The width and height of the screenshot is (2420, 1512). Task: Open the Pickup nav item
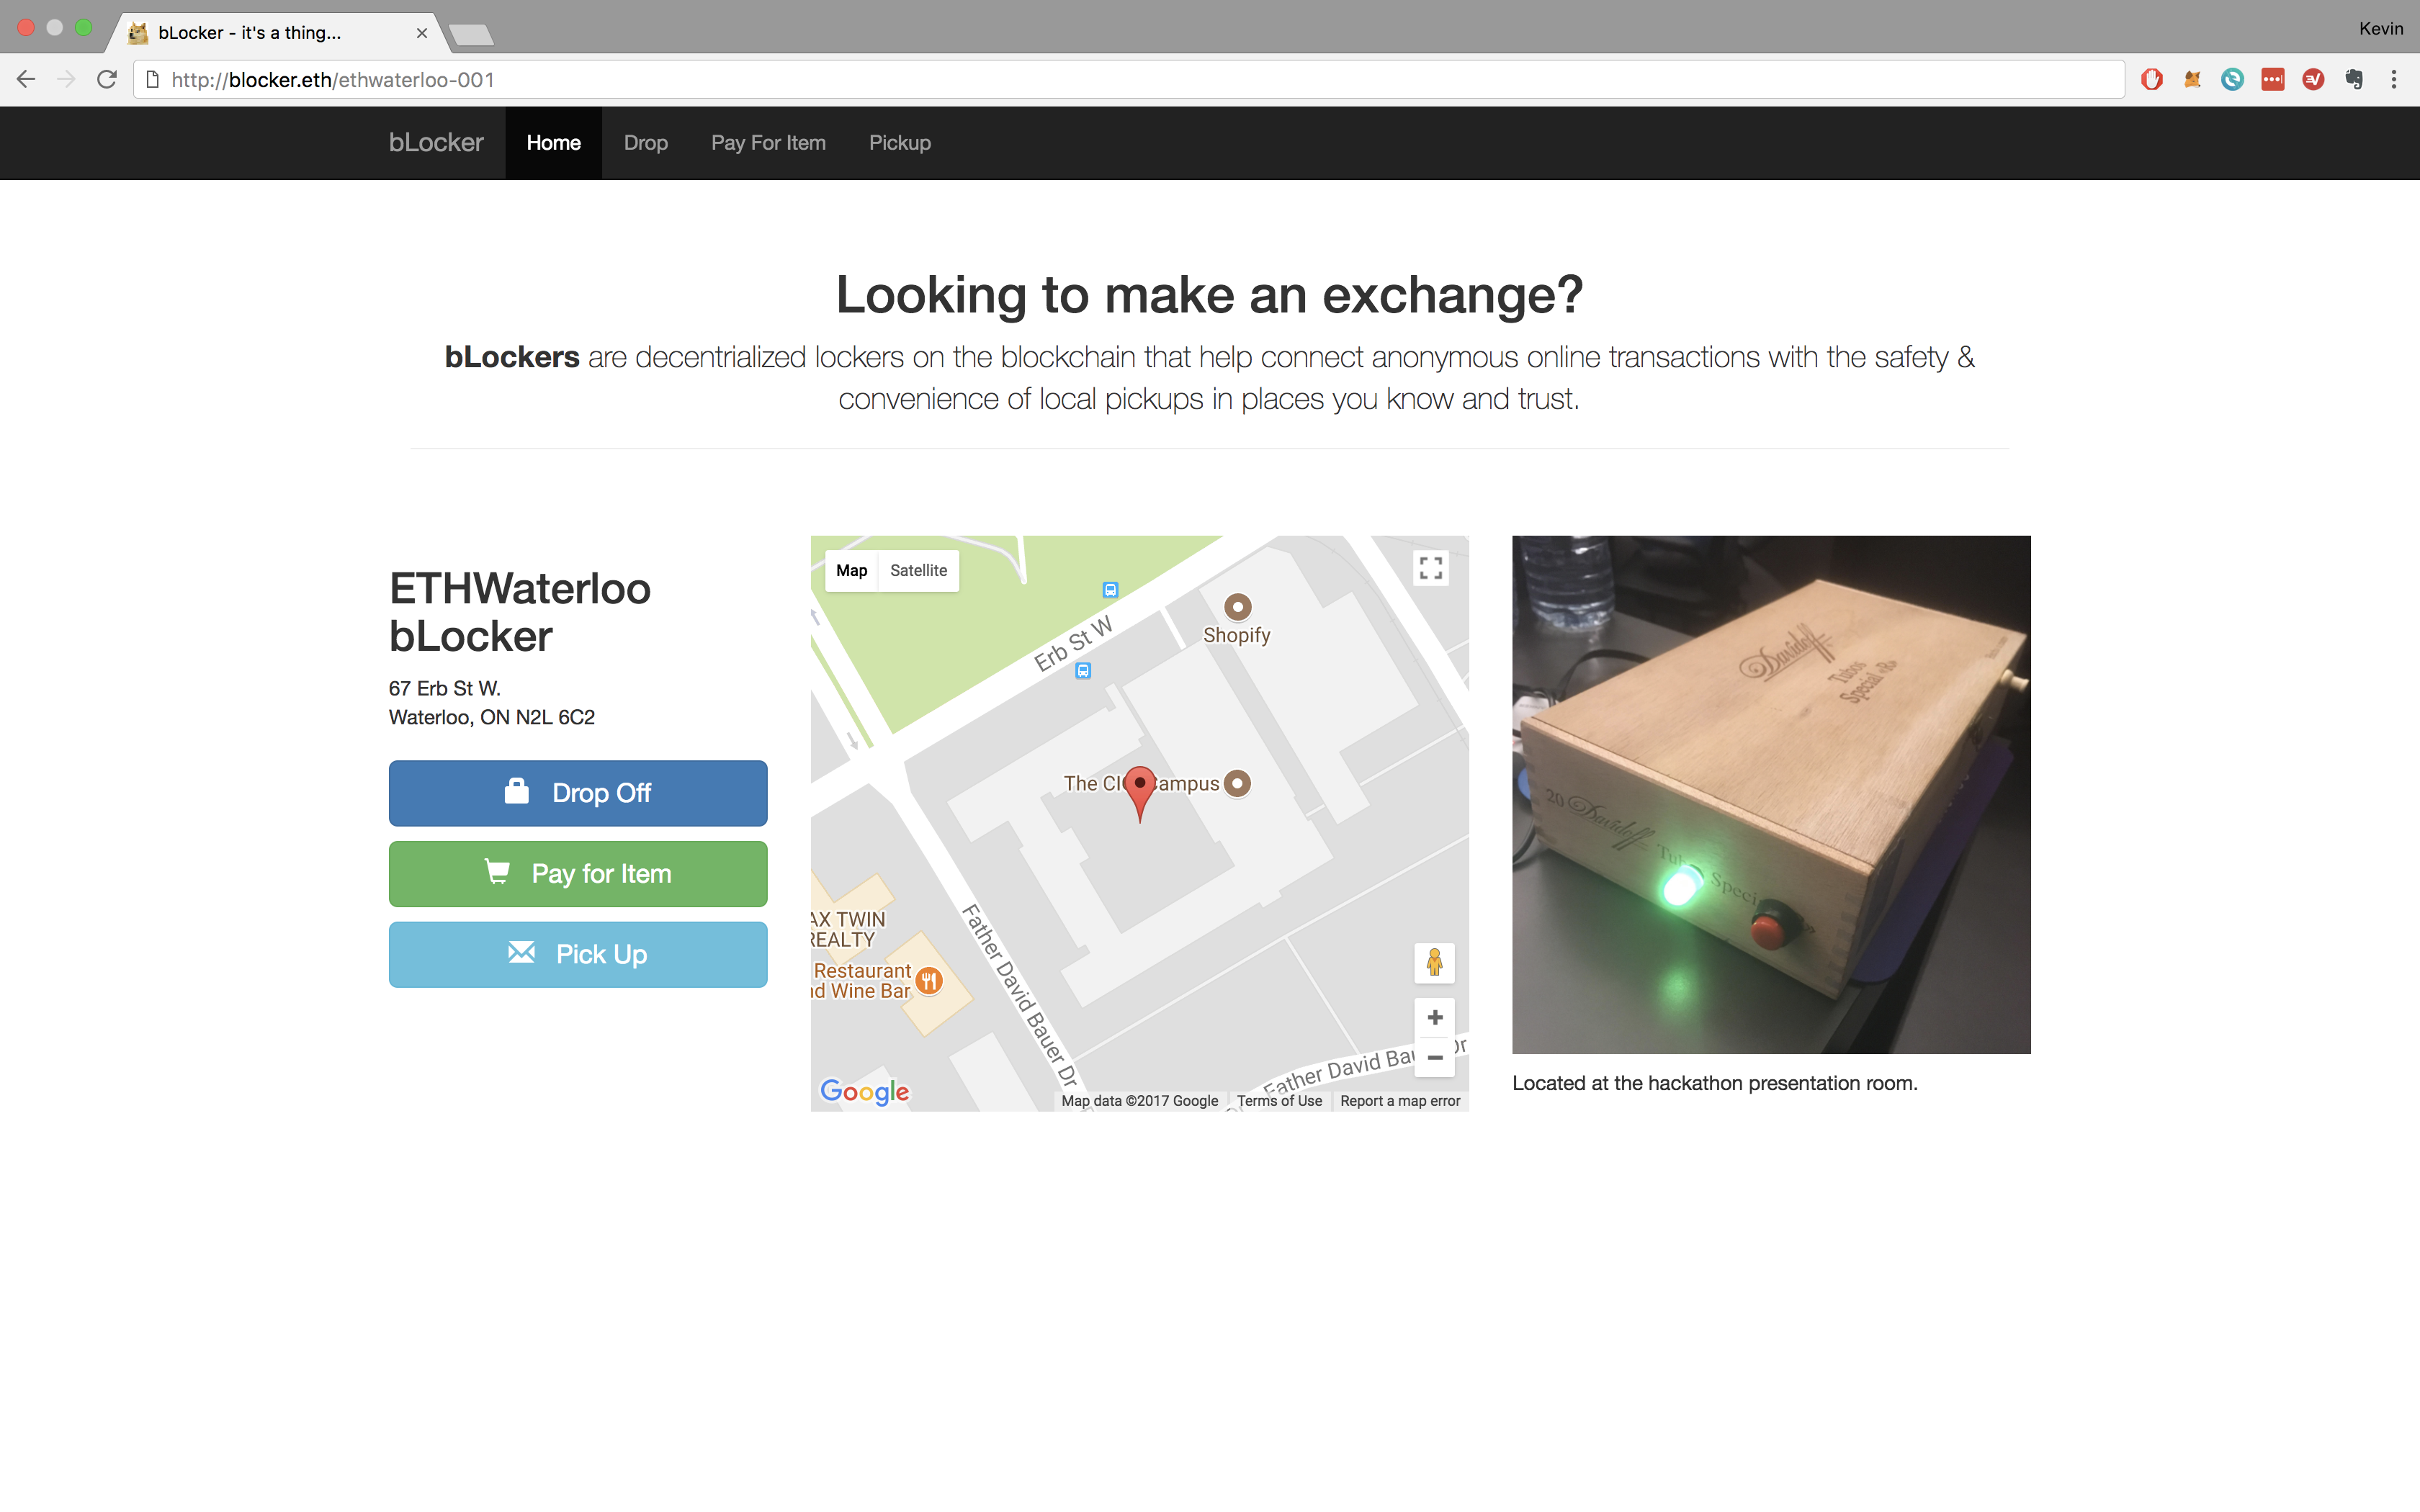[x=899, y=143]
